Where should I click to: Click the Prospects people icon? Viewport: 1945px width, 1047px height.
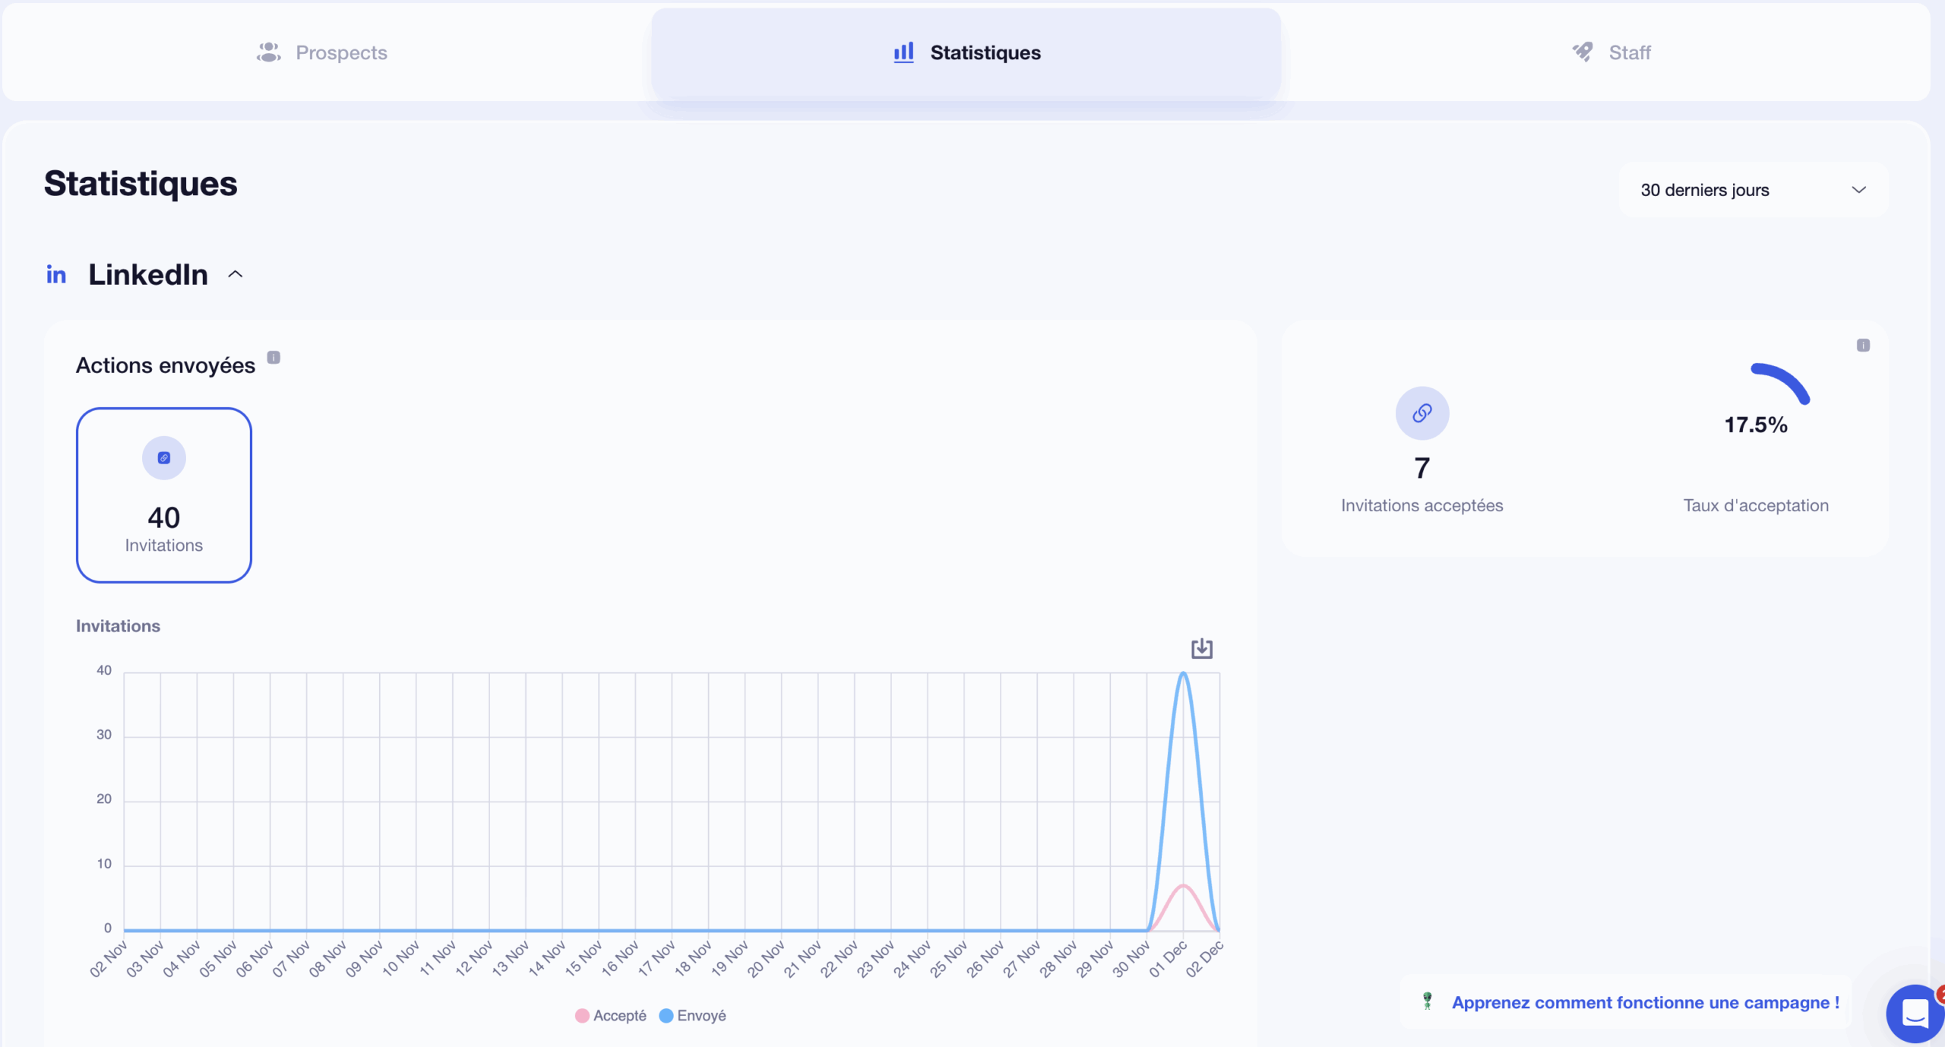point(267,52)
